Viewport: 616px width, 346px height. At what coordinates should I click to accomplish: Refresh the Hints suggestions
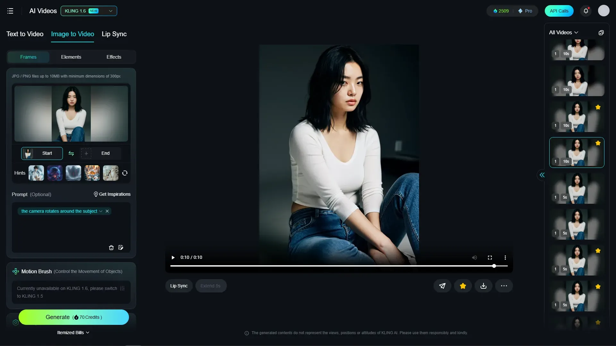click(125, 173)
